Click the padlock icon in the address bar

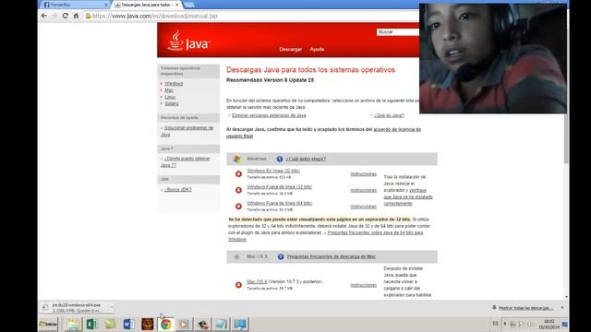click(89, 16)
